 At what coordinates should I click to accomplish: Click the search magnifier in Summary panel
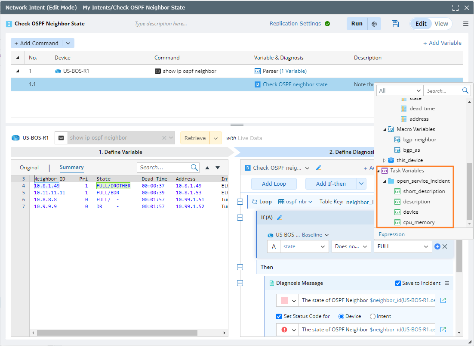pyautogui.click(x=194, y=168)
